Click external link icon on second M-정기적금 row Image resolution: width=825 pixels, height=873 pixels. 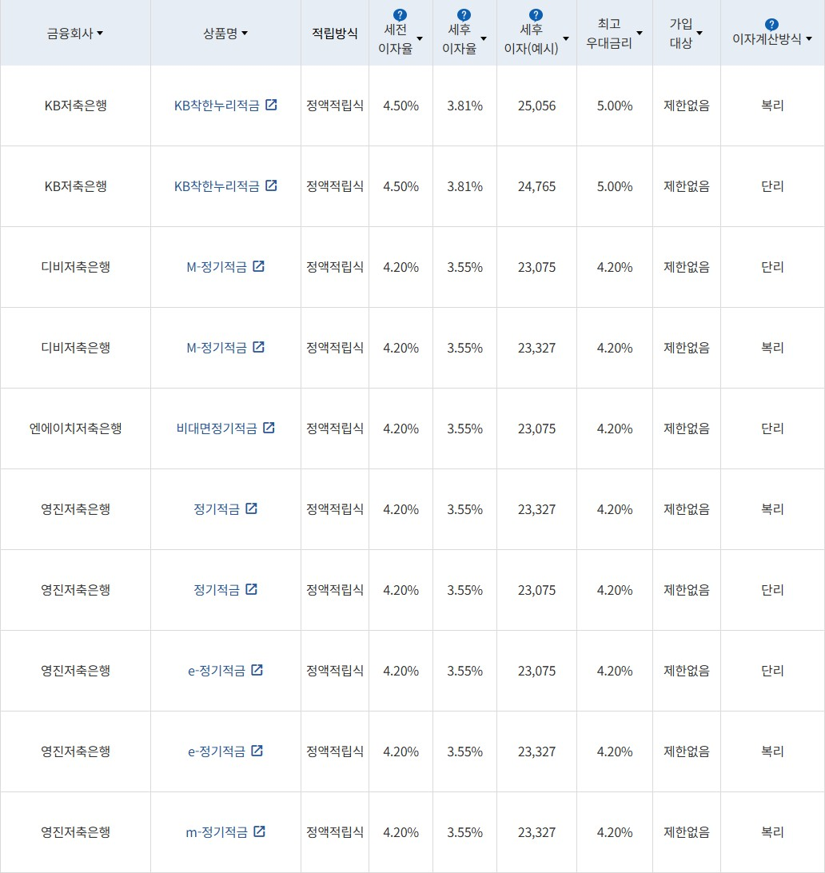click(257, 347)
